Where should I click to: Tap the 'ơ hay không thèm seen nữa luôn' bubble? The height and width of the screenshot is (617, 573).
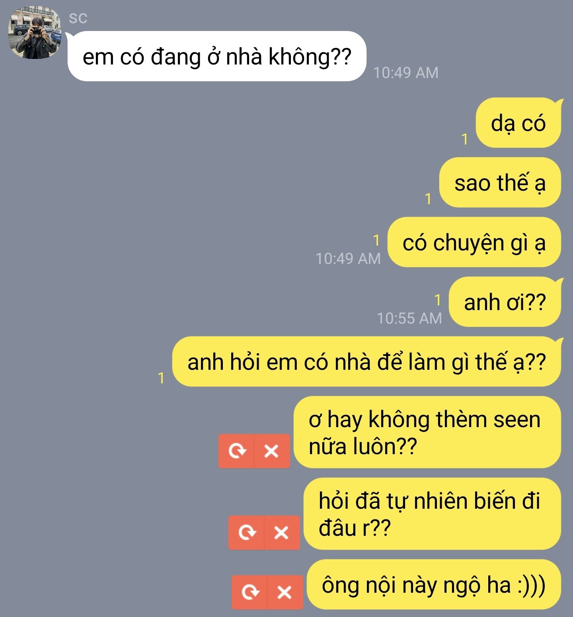pos(427,432)
